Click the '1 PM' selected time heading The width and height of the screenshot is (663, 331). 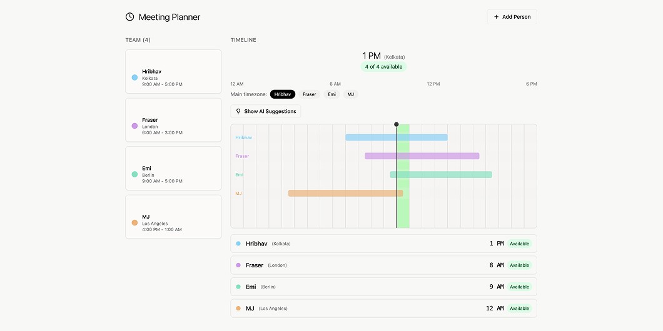click(x=372, y=56)
